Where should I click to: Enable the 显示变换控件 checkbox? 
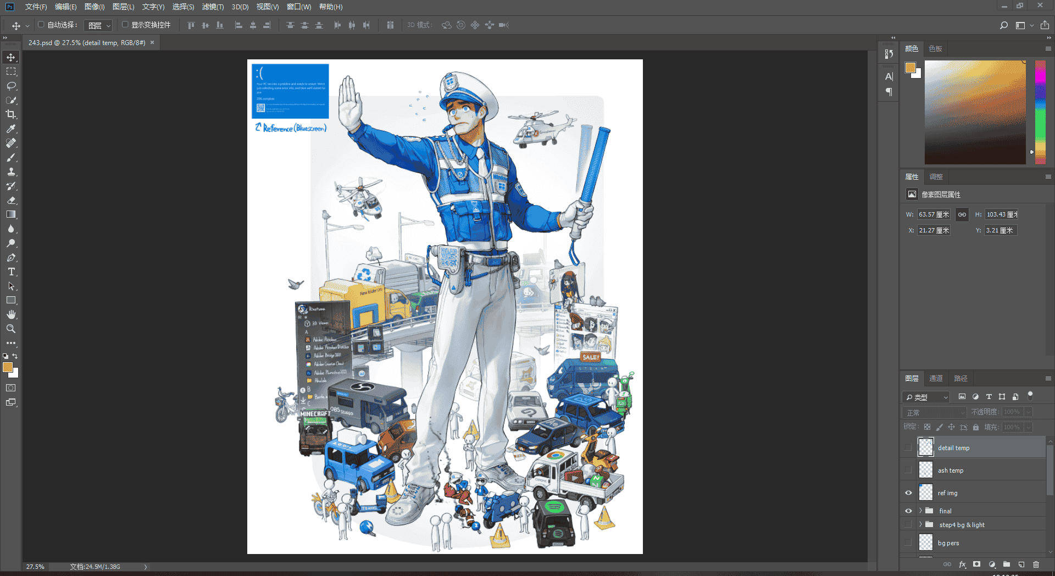tap(125, 25)
